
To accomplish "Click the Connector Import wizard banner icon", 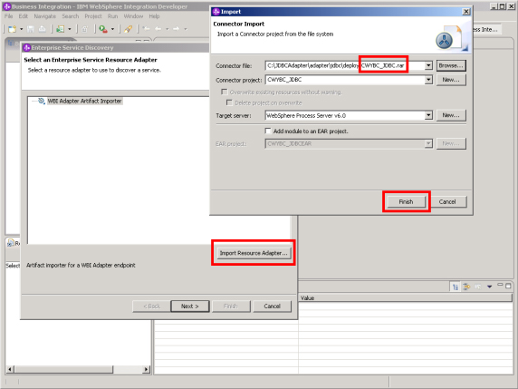I will point(452,37).
